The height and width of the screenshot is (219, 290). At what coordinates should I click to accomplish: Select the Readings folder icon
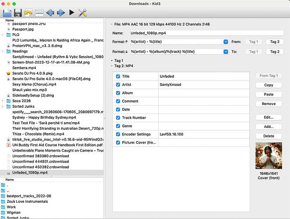(x=8, y=51)
